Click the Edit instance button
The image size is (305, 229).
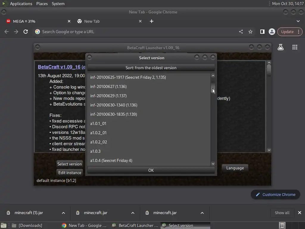click(70, 173)
